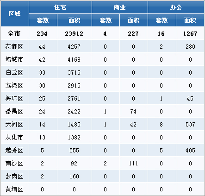205x196 pixels.
Task: Select the 黄埔区 row label
Action: [14, 189]
